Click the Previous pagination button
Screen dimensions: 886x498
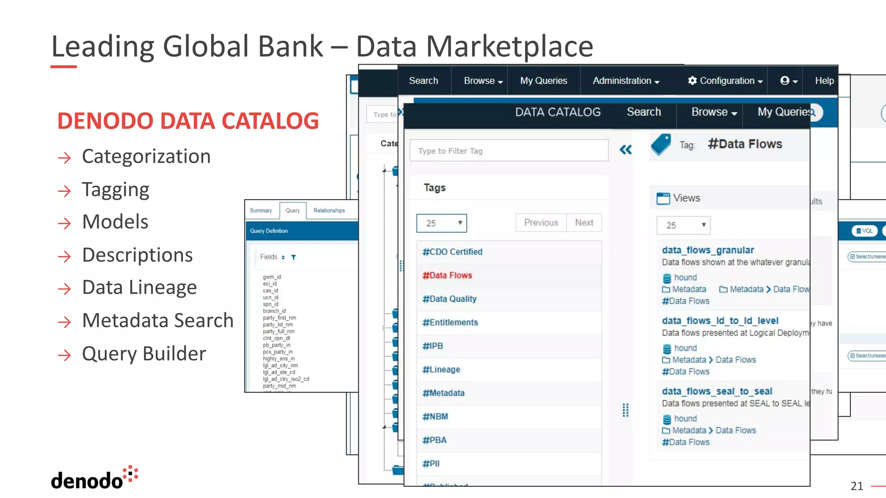click(x=541, y=223)
